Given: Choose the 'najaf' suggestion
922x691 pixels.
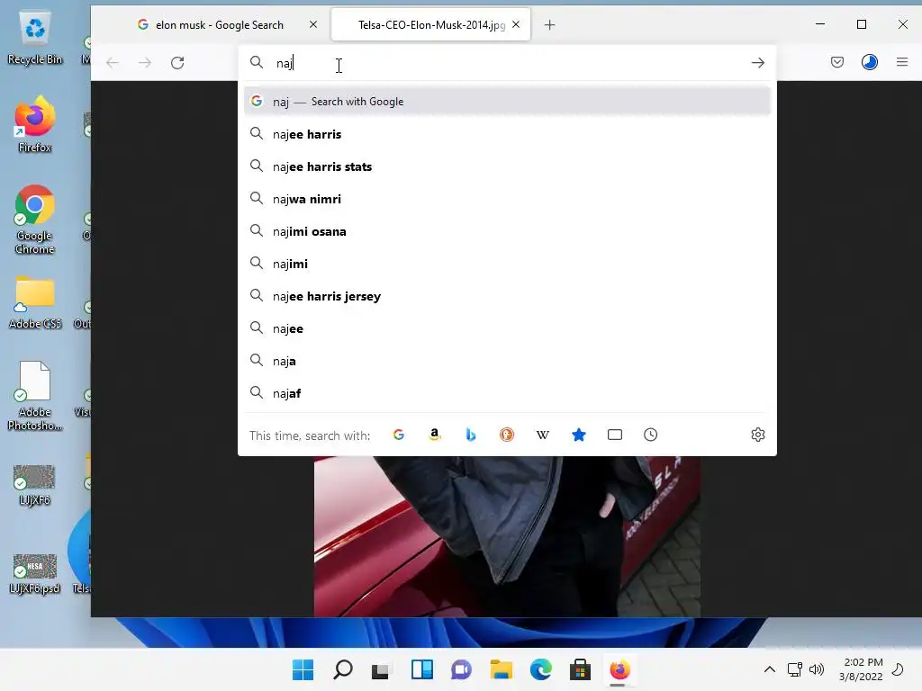Looking at the screenshot, I should coord(507,393).
